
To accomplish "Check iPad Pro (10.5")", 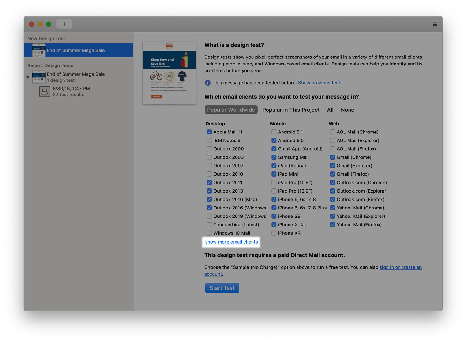I will 274,183.
